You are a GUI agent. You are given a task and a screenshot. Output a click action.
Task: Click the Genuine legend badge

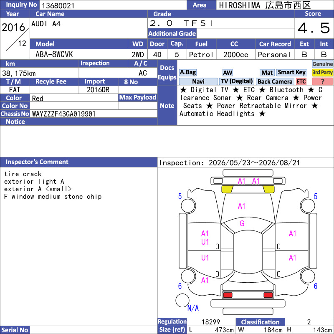point(322,64)
